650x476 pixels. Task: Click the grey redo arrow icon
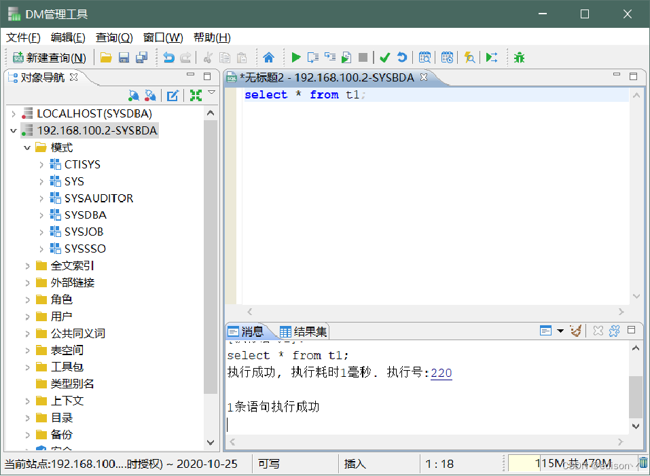click(x=185, y=58)
